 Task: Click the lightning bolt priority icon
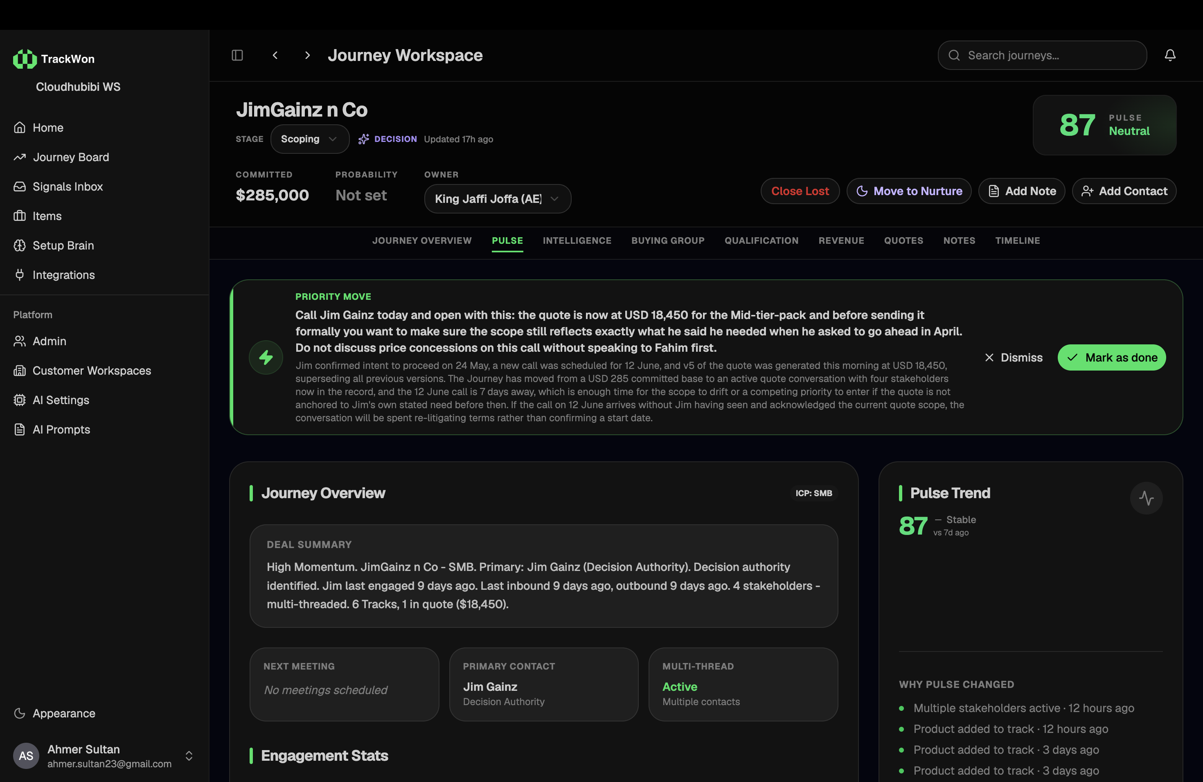click(x=266, y=357)
